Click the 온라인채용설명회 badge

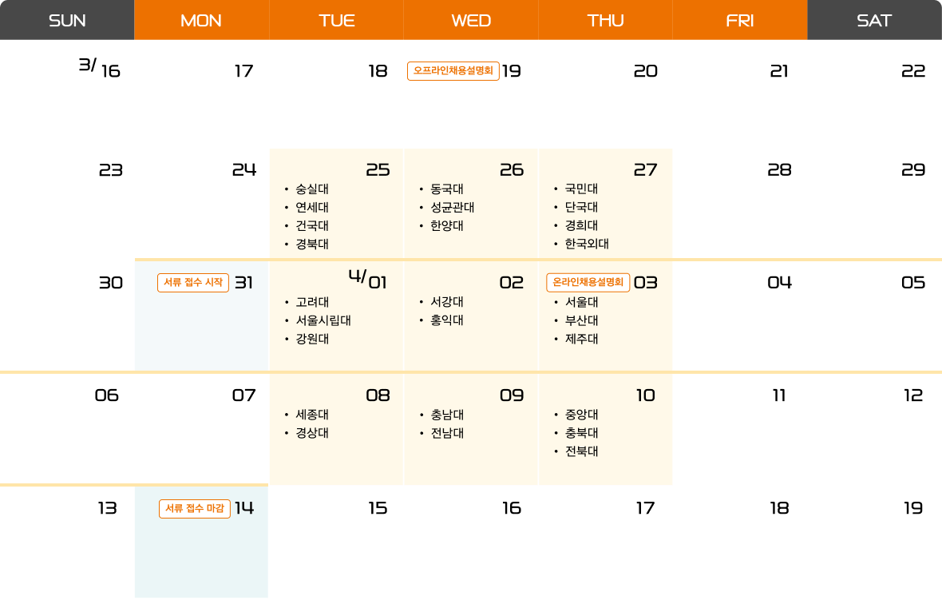(588, 282)
